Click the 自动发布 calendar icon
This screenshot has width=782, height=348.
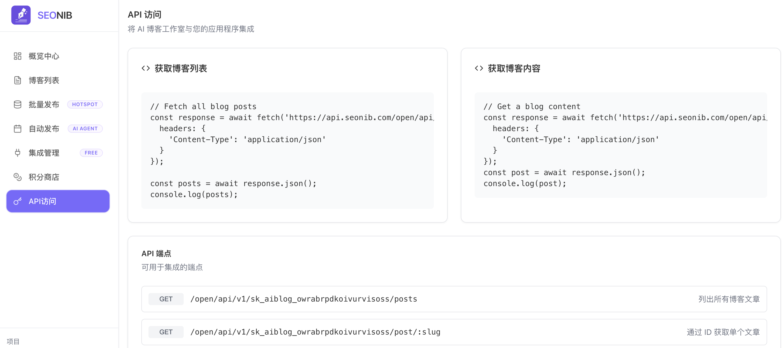click(x=18, y=129)
